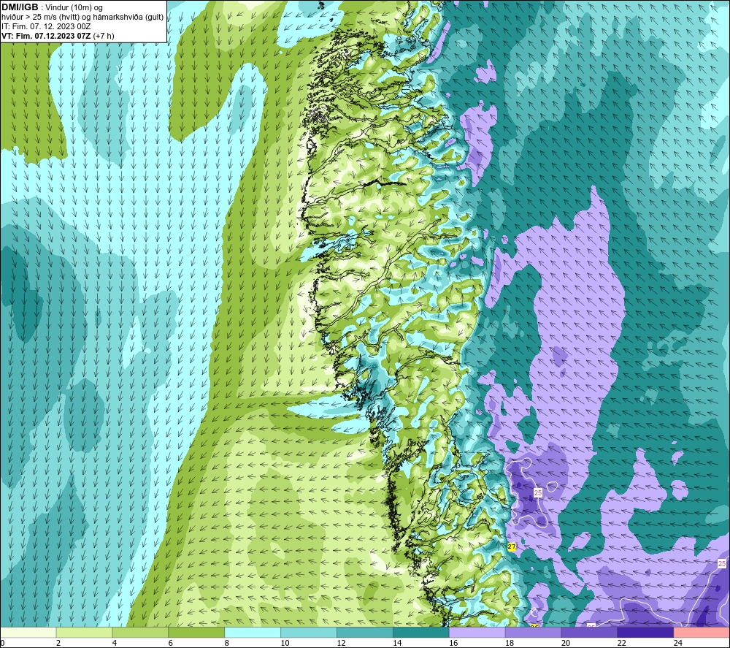Click the 'DMI/IGB : Vindur (10m) og' title line
730x648 pixels.
(52, 7)
